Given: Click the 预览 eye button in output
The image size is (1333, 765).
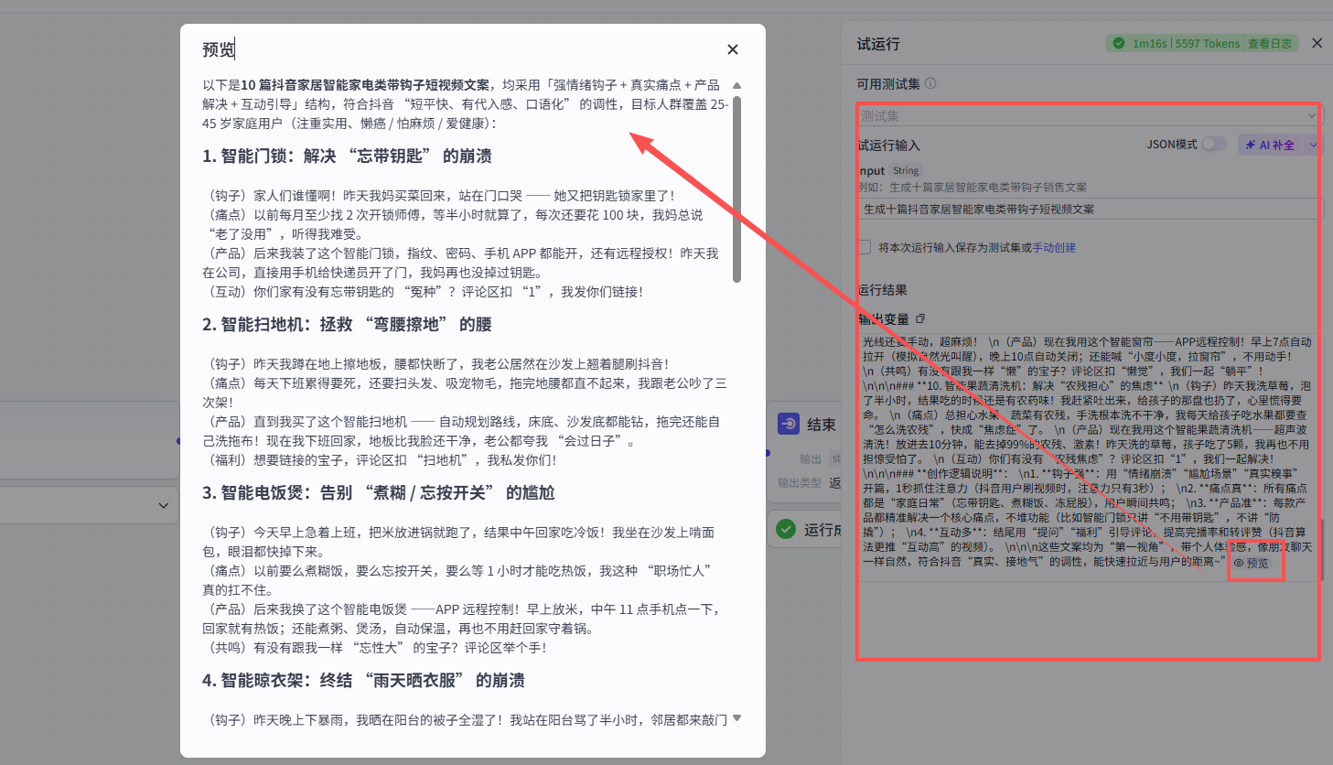Looking at the screenshot, I should pyautogui.click(x=1252, y=563).
